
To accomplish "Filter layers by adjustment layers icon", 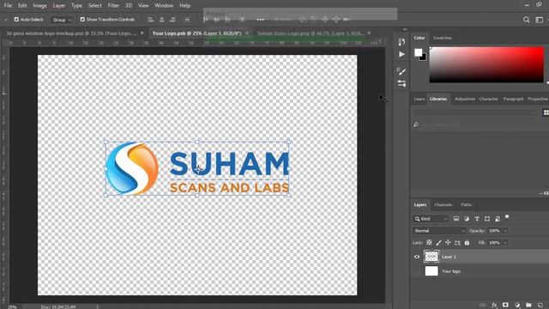I will click(467, 219).
